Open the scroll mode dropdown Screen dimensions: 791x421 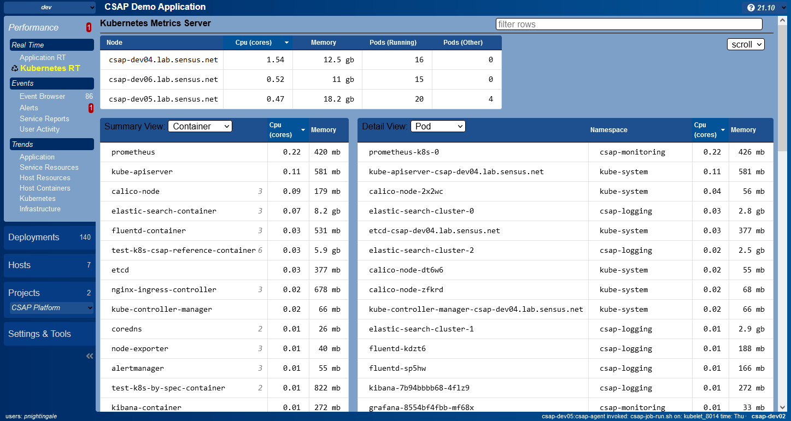pyautogui.click(x=746, y=44)
